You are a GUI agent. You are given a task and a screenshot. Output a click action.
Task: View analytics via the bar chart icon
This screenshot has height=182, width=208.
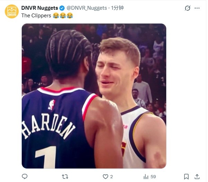point(146,177)
